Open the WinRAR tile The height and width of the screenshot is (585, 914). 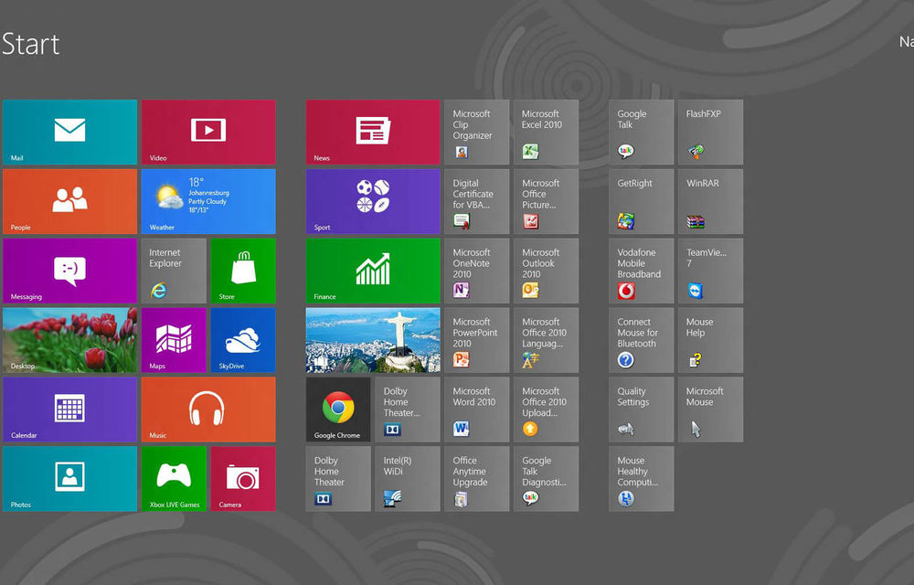tap(710, 201)
